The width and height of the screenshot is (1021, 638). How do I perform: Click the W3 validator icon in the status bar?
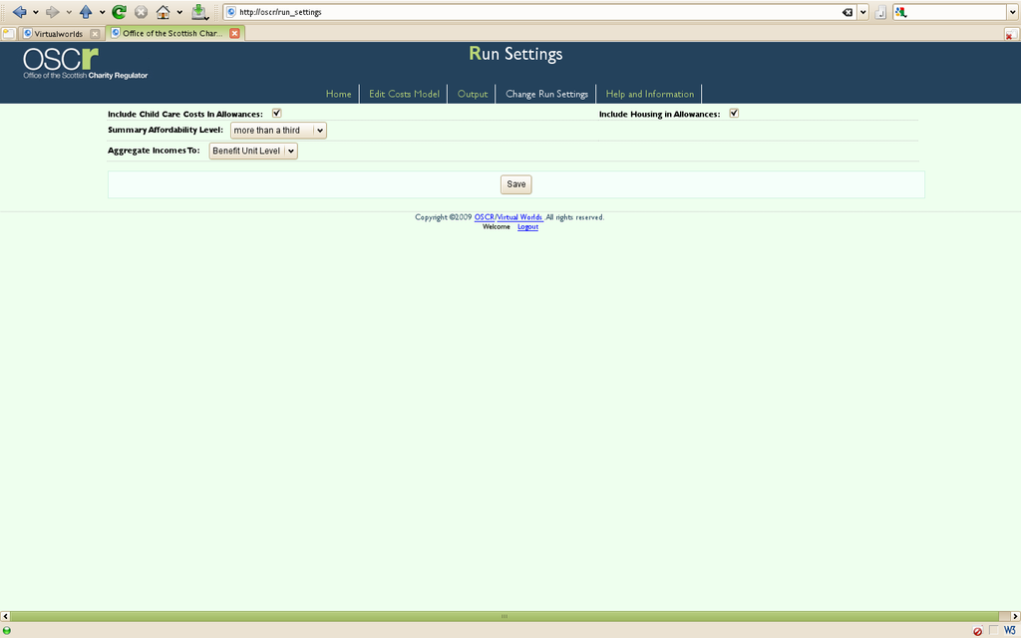tap(1009, 631)
